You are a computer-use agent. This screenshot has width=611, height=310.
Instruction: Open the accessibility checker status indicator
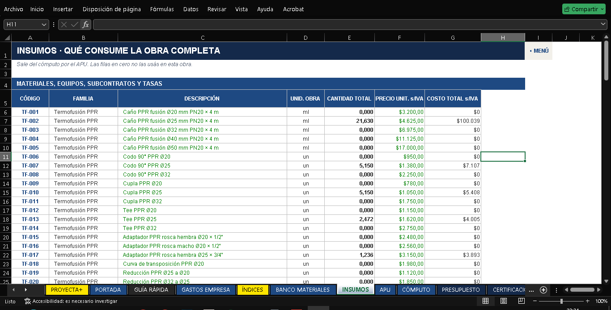point(71,302)
